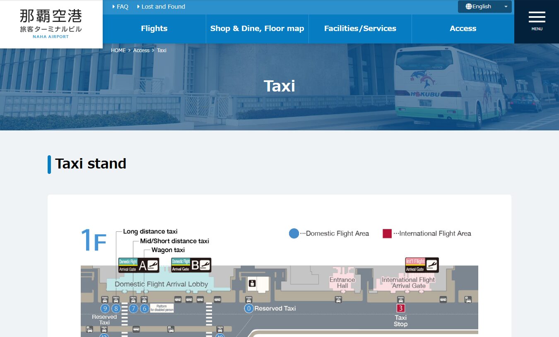
Task: Open the Facilities/Services menu
Action: coord(360,29)
